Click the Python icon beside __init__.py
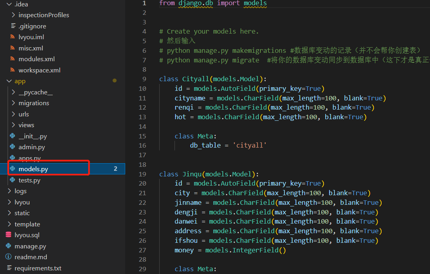Image resolution: width=430 pixels, height=274 pixels. 12,136
